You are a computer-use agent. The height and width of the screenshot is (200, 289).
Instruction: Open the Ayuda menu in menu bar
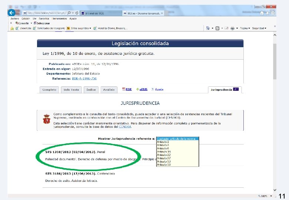73,19
